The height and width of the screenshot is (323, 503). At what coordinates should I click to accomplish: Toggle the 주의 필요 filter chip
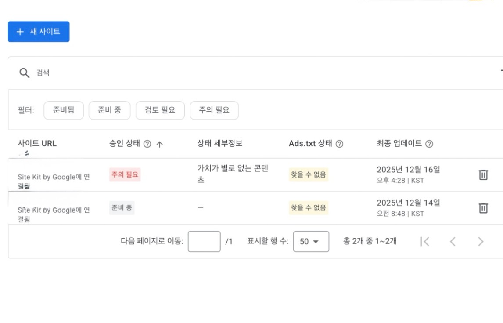(x=214, y=110)
